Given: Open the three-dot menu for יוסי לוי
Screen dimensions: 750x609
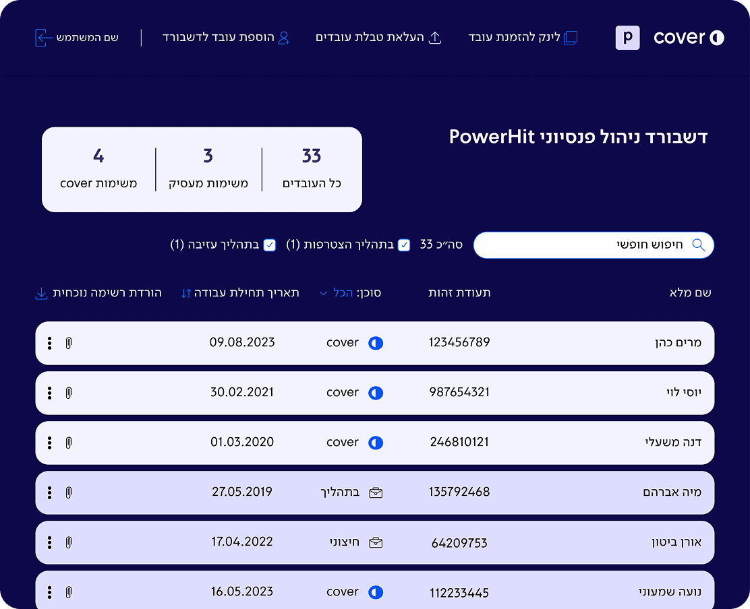Looking at the screenshot, I should click(x=50, y=393).
